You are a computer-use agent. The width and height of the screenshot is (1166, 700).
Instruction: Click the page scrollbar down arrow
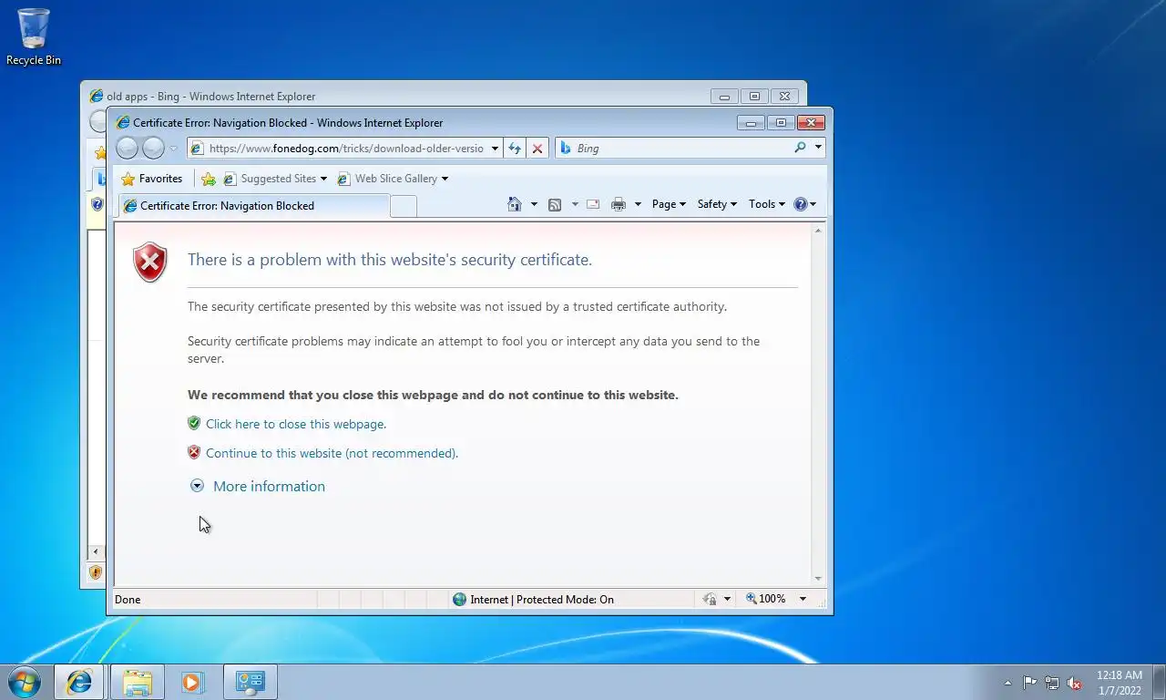pos(817,579)
